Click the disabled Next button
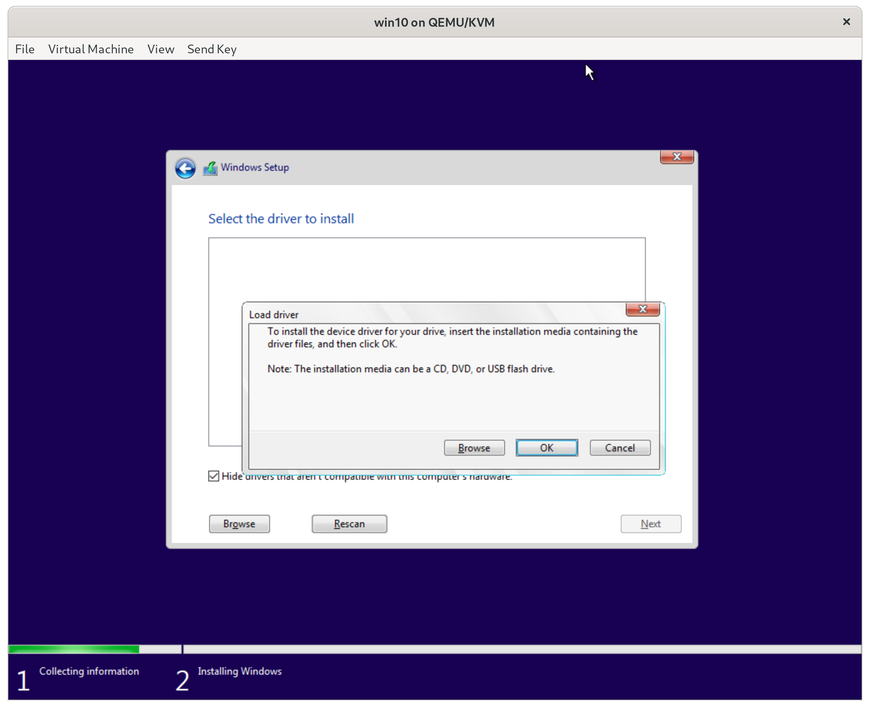The width and height of the screenshot is (870, 708). click(x=650, y=524)
